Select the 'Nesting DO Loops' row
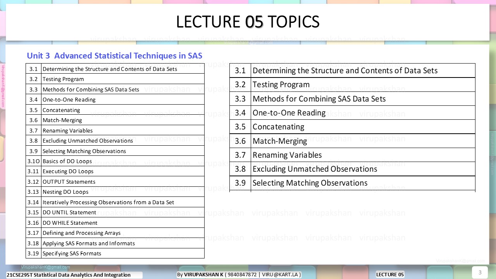This screenshot has width=496, height=279. click(x=115, y=192)
